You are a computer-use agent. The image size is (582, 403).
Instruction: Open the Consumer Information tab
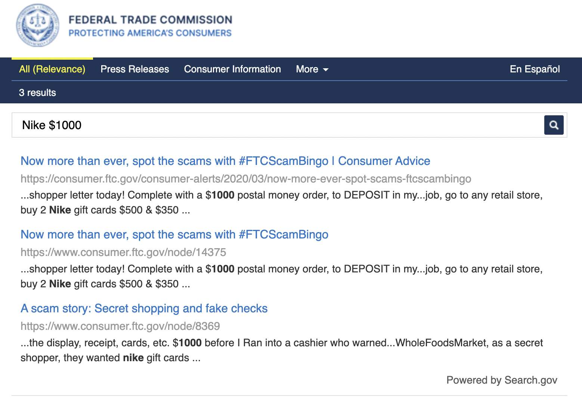coord(232,69)
